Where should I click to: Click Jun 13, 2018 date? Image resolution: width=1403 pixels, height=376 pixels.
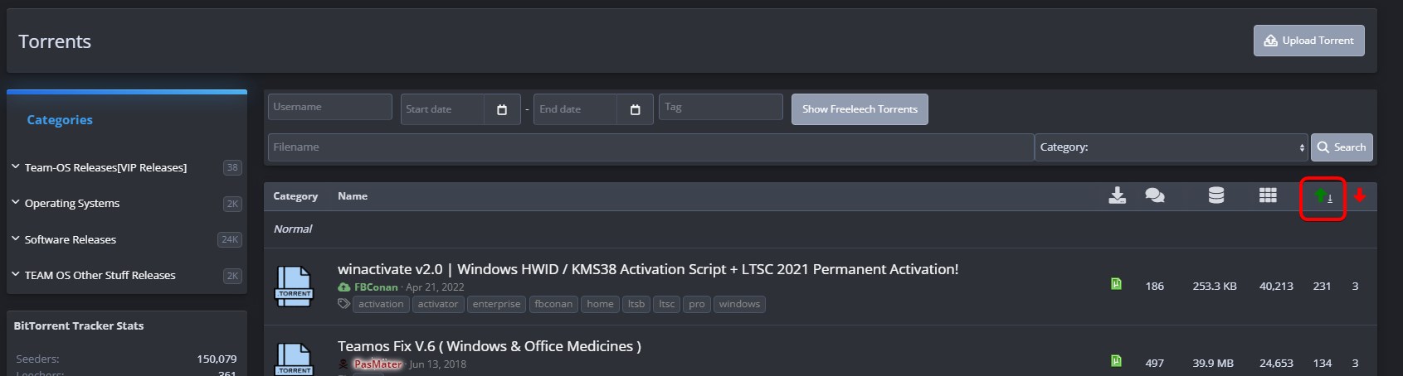click(437, 364)
